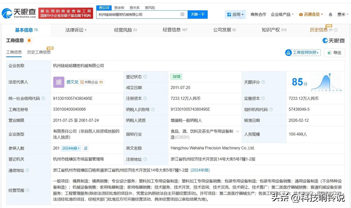
Task: Click company name 杭州娃哈哈精密机械有限公司 in 企业名称 row
Action: click(x=78, y=66)
